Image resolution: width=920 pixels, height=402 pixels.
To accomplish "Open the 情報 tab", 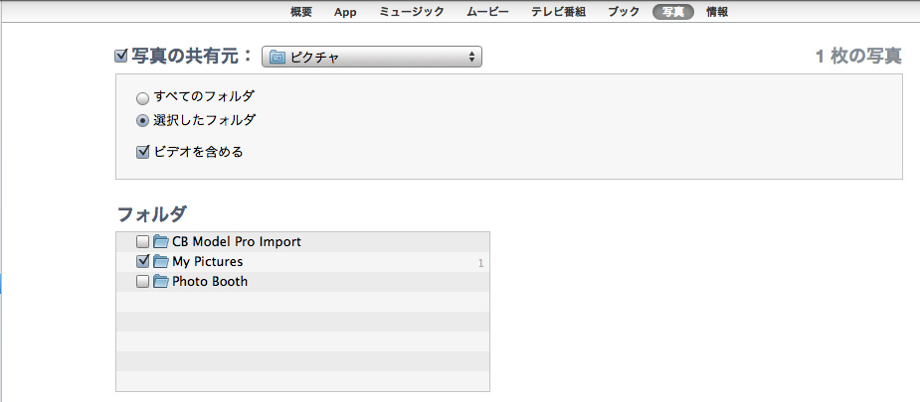I will click(717, 12).
